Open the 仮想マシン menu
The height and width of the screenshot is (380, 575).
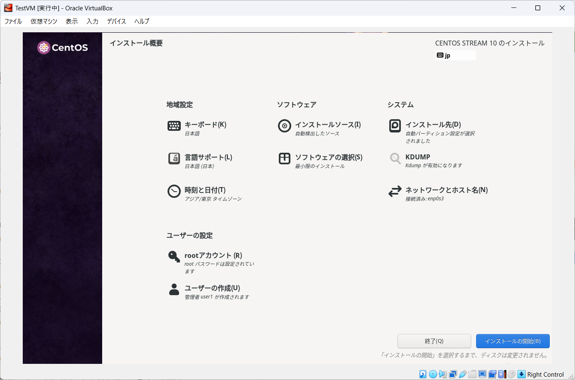(44, 21)
